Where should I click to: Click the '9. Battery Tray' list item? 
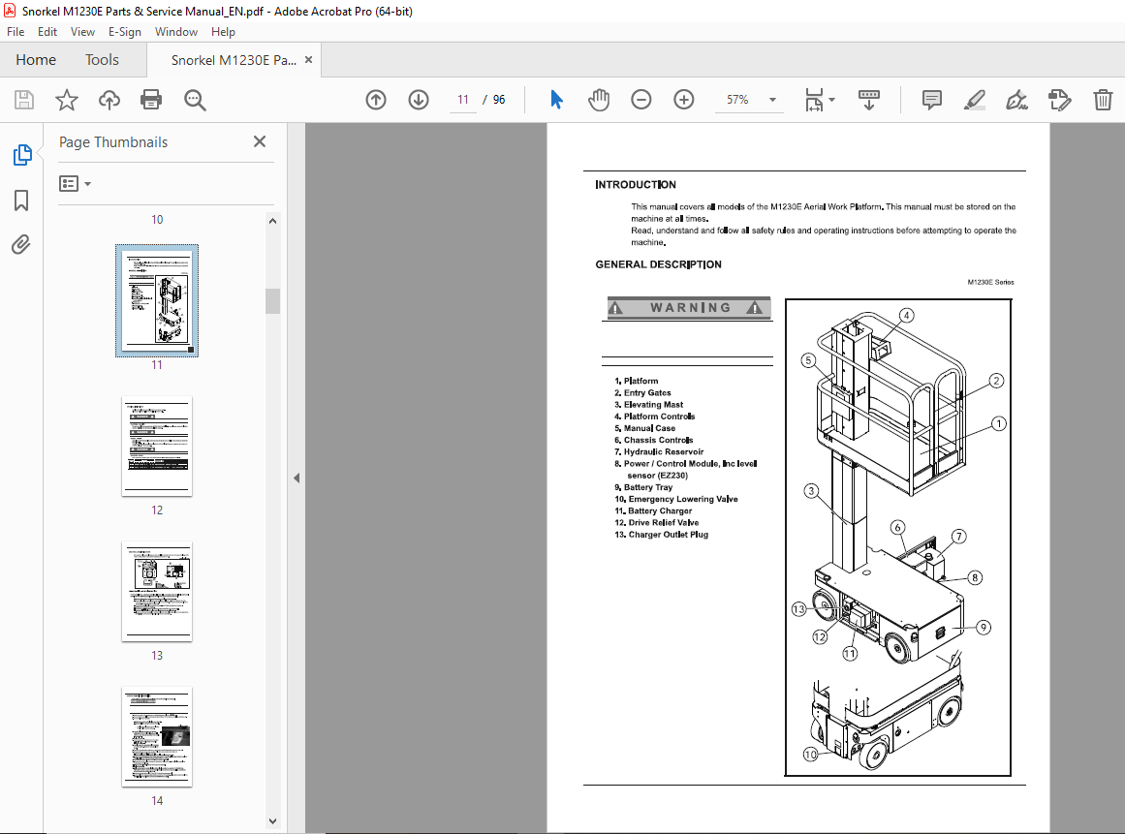click(643, 487)
